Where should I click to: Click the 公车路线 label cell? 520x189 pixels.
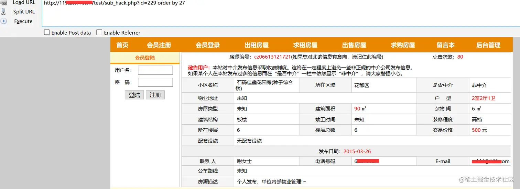(x=208, y=171)
